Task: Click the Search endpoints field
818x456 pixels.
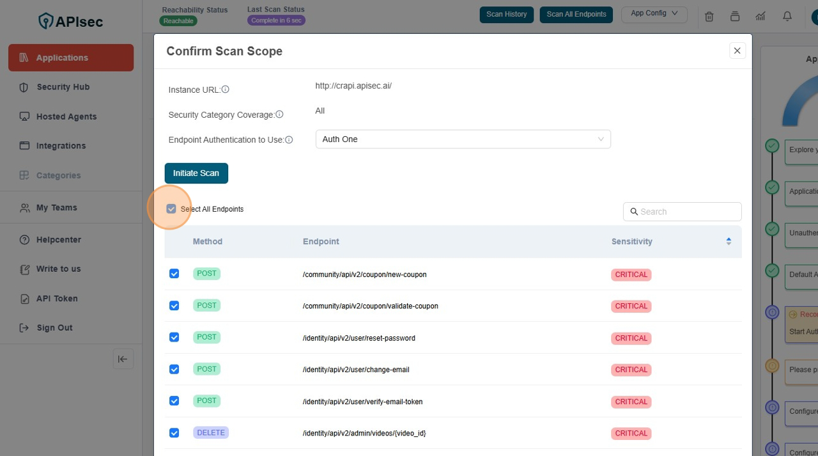Action: [x=682, y=211]
